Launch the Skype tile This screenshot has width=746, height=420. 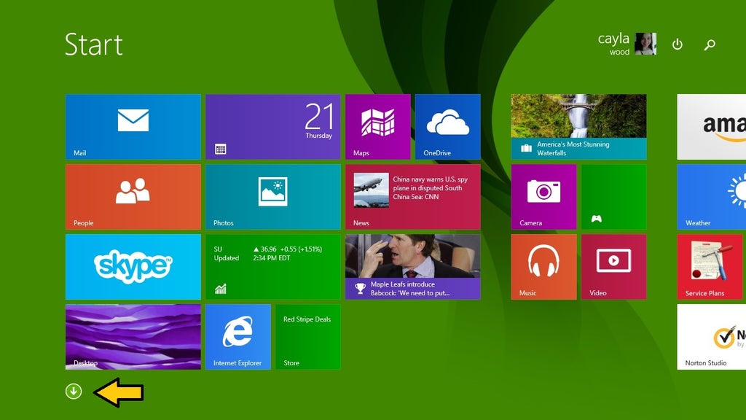[x=133, y=267]
